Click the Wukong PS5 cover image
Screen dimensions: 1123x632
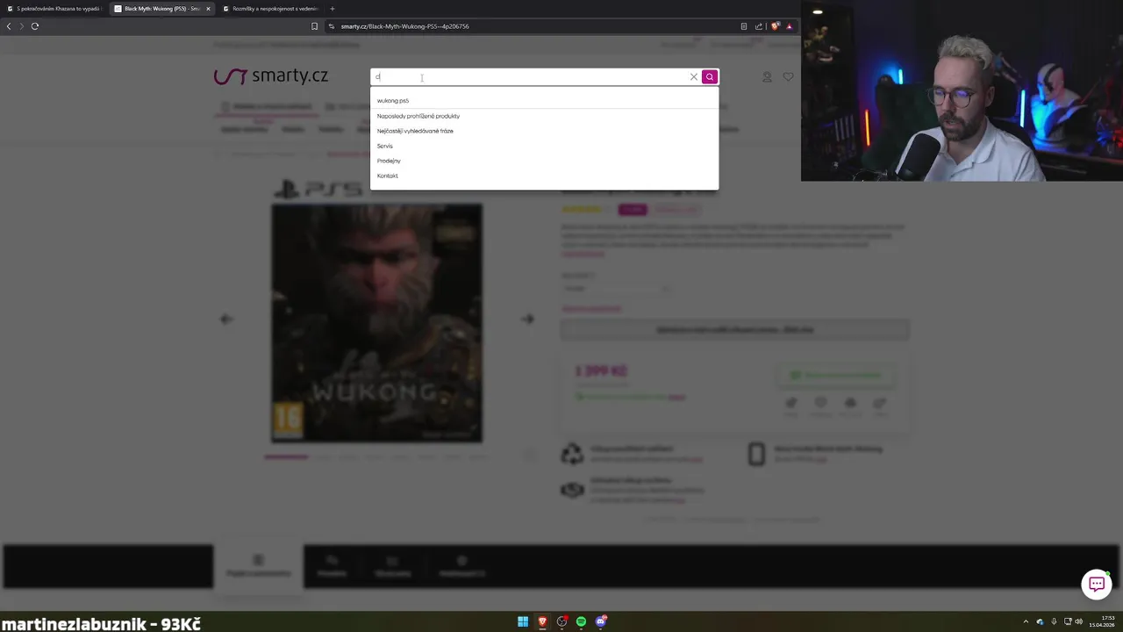[376, 323]
